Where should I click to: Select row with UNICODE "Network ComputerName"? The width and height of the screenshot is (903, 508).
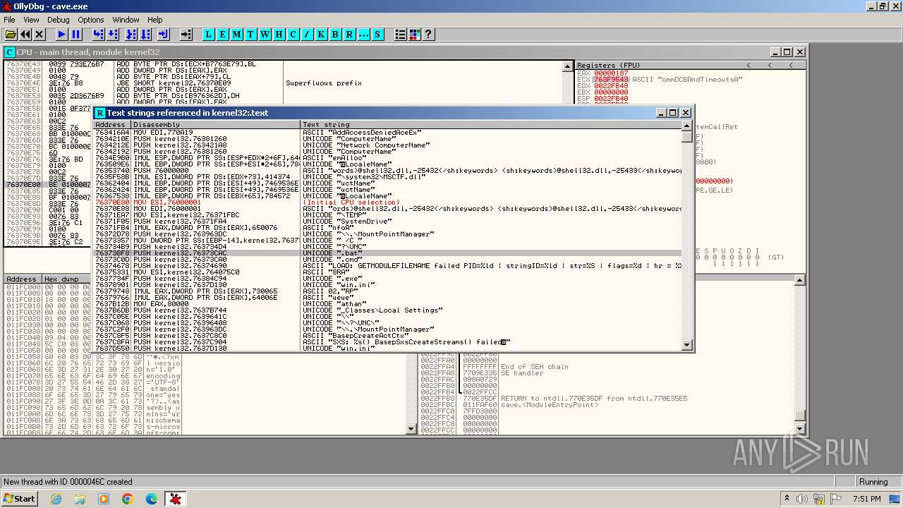click(387, 145)
